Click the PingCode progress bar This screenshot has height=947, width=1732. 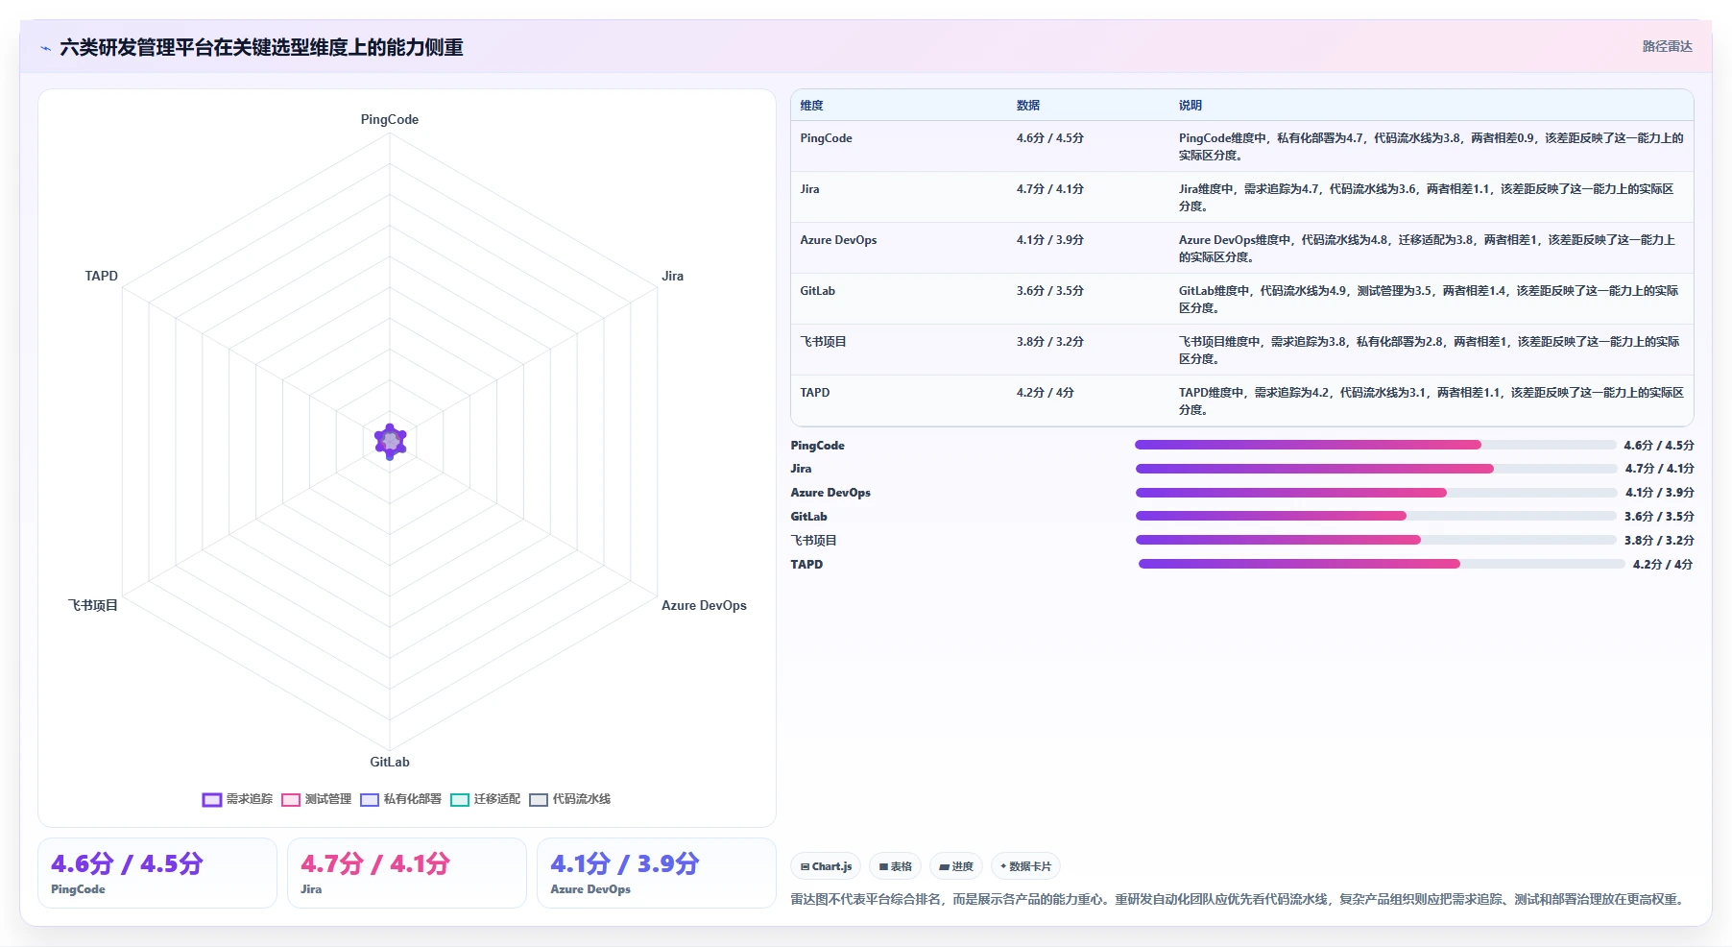click(1375, 445)
